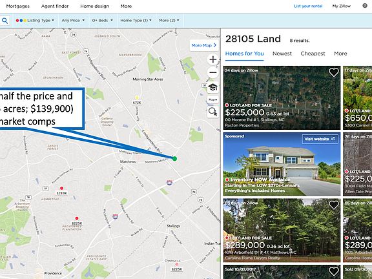Save the $225,000 Monroe Rd listing with heart
Viewport: 372px width, 279px height.
point(333,72)
